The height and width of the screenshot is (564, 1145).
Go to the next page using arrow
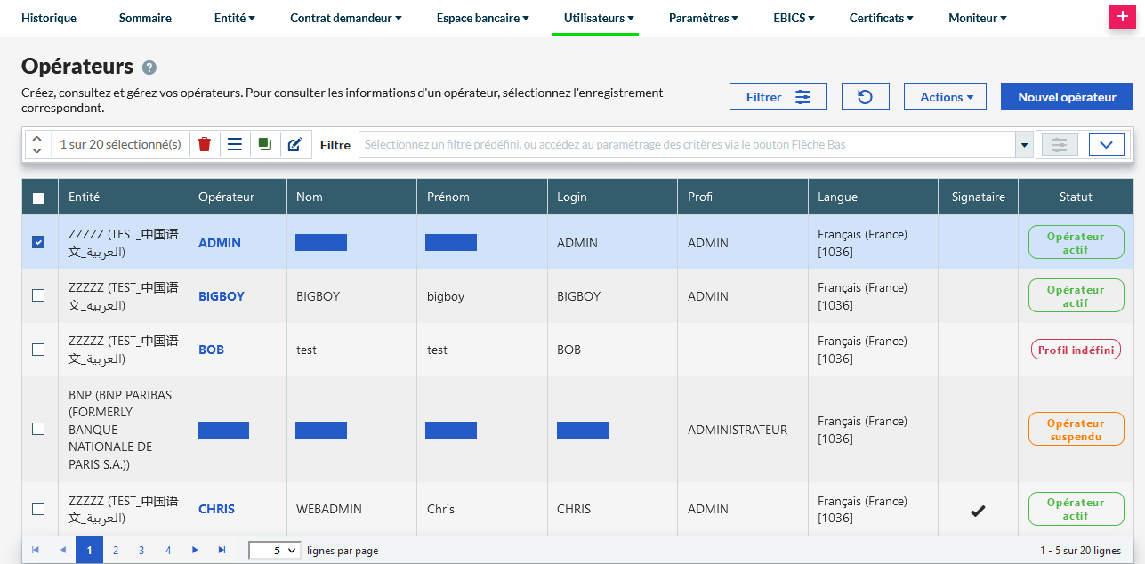195,551
